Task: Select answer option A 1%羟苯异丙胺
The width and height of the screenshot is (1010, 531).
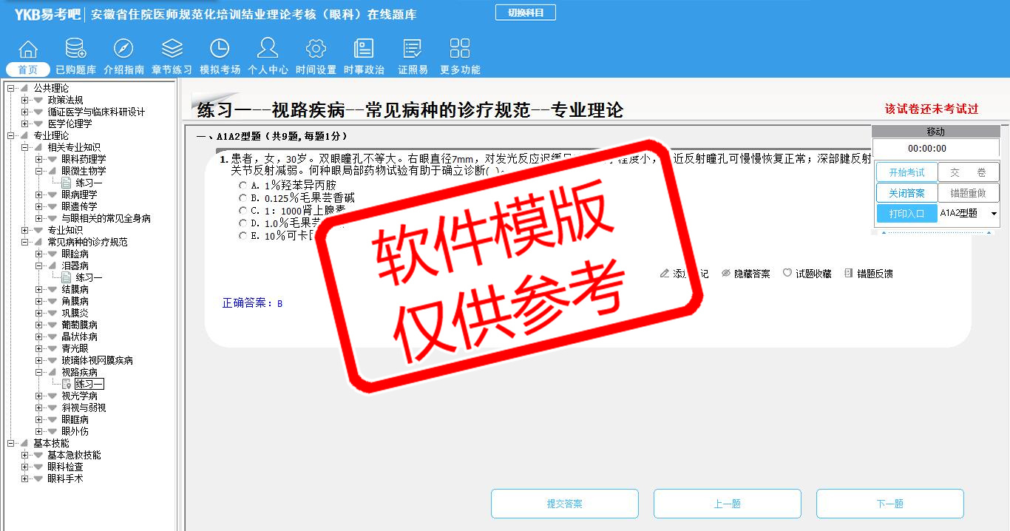Action: point(243,185)
